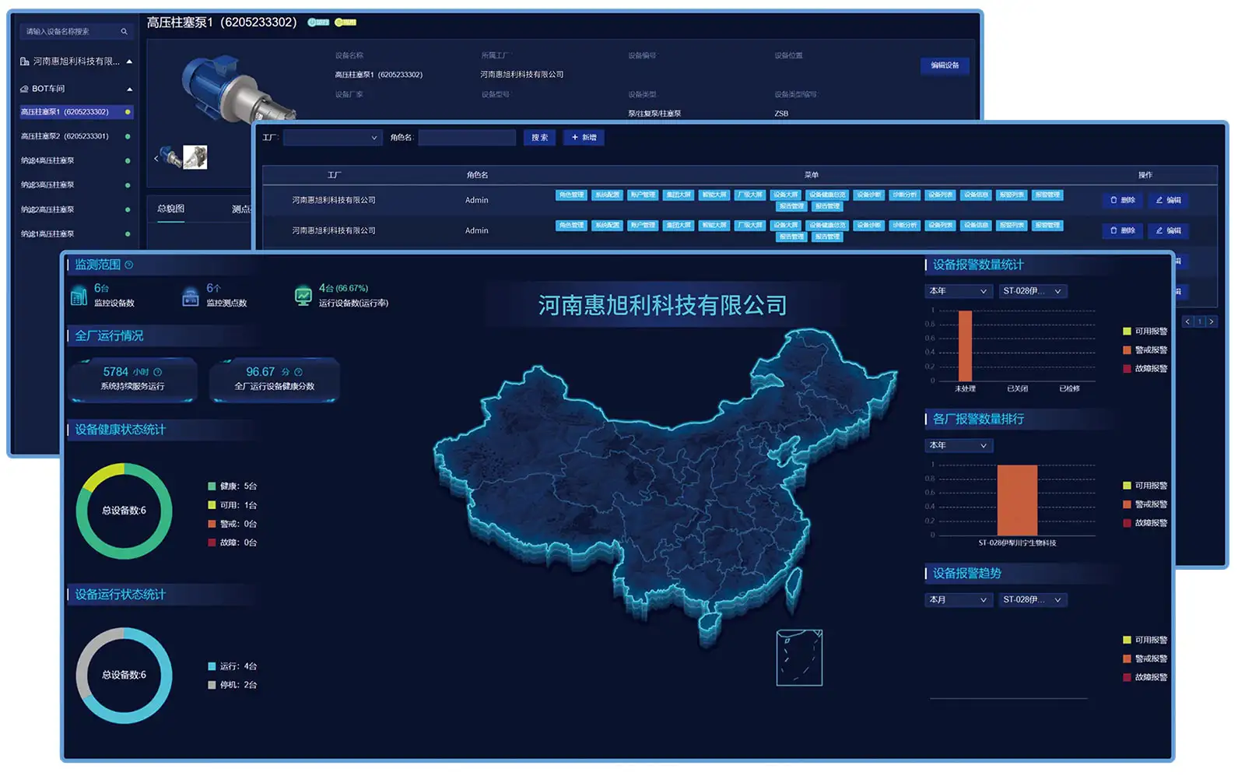Screen dimensions: 1245x776
Task: Click the help icon next to 监测范围
Action: pyautogui.click(x=129, y=265)
